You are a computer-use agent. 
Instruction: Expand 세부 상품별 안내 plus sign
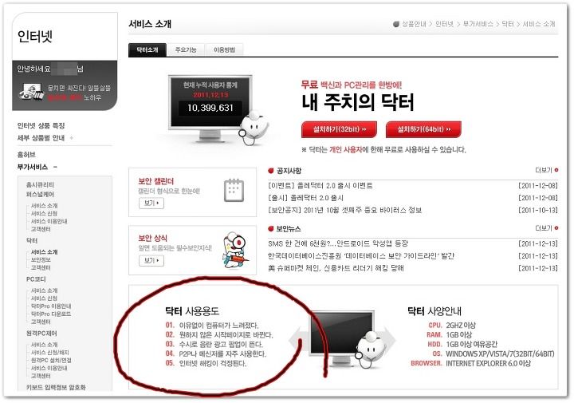pos(72,138)
